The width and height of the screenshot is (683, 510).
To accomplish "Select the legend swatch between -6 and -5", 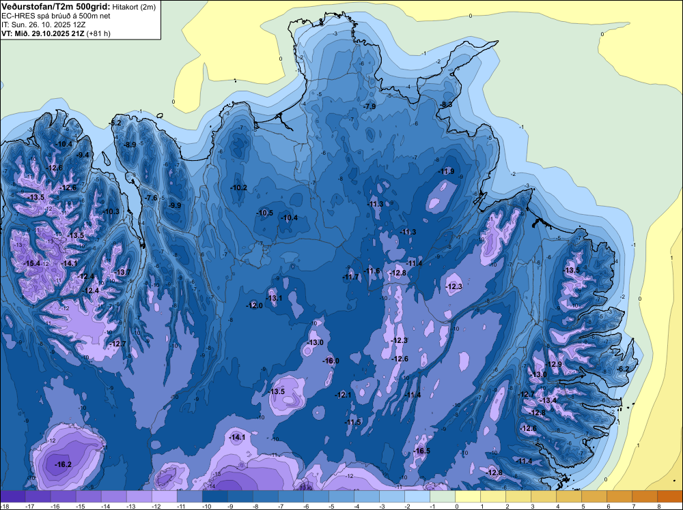I will click(316, 496).
